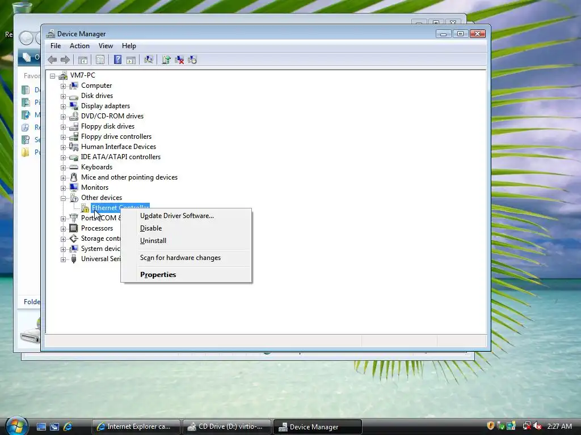Click Switch between windows quick launch icon

pyautogui.click(x=54, y=427)
